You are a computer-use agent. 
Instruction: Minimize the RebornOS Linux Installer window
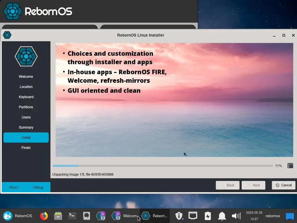point(274,35)
